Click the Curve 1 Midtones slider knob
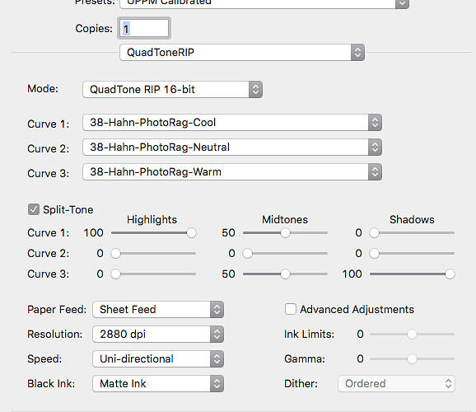476x412 pixels. pyautogui.click(x=285, y=233)
